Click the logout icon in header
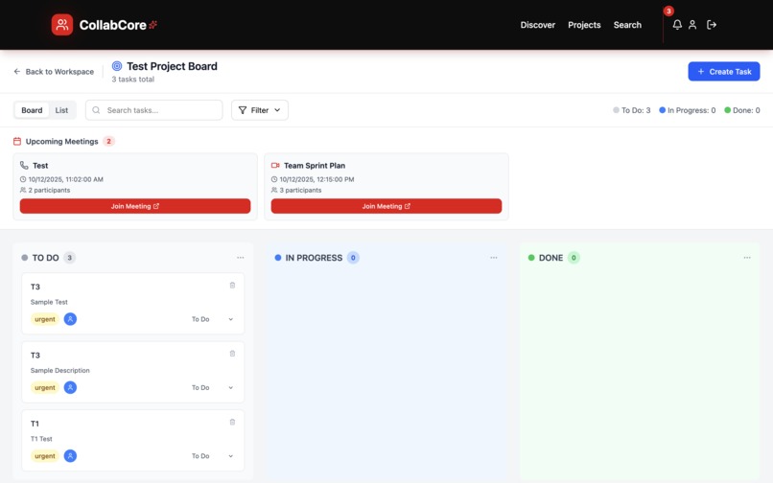773x483 pixels. [712, 25]
